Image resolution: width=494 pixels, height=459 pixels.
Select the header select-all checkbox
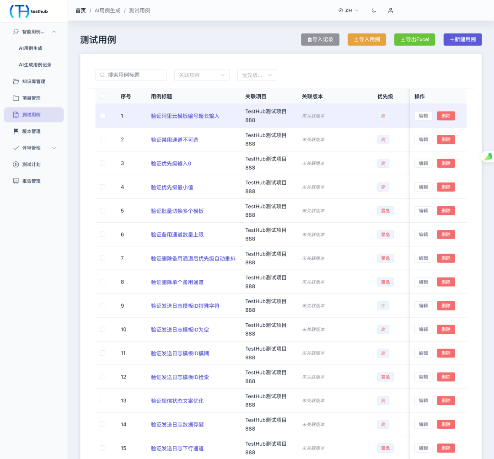coord(103,96)
